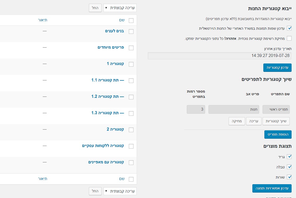Click the menu levels field showing 3
This screenshot has height=198, width=296.
coord(196,110)
